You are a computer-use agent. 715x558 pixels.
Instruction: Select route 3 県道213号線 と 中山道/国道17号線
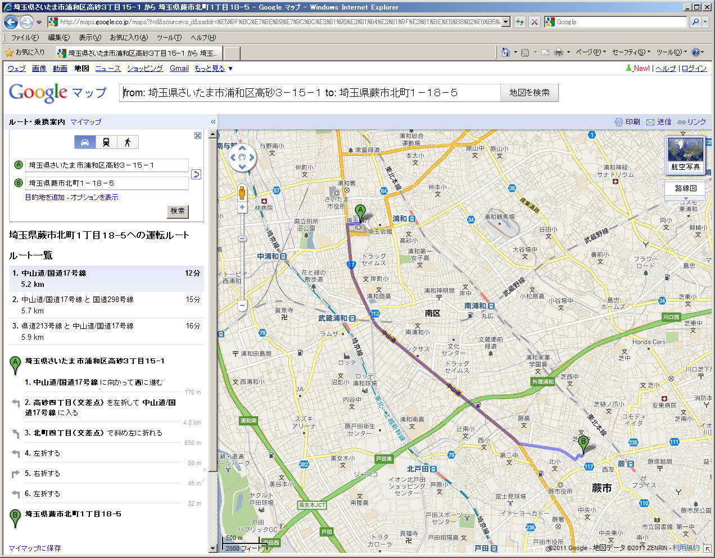point(106,332)
